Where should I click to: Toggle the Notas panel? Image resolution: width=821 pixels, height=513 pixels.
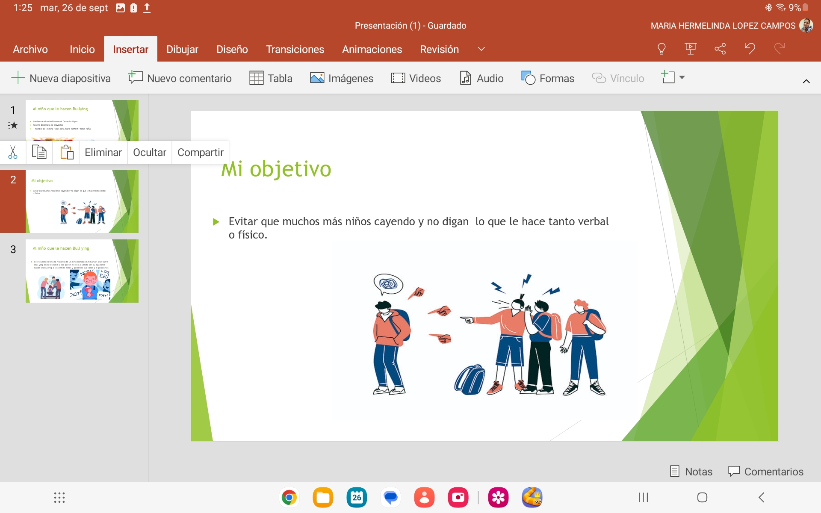coord(691,472)
